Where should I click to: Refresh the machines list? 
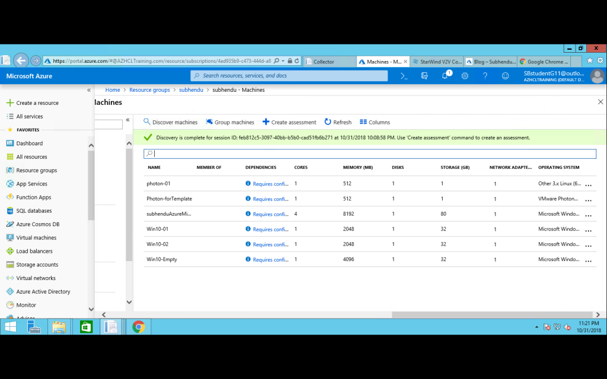tap(338, 122)
